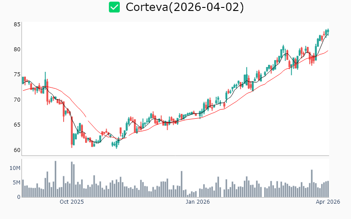Click the 70 price axis label
Image resolution: width=351 pixels, height=219 pixels.
[17, 100]
